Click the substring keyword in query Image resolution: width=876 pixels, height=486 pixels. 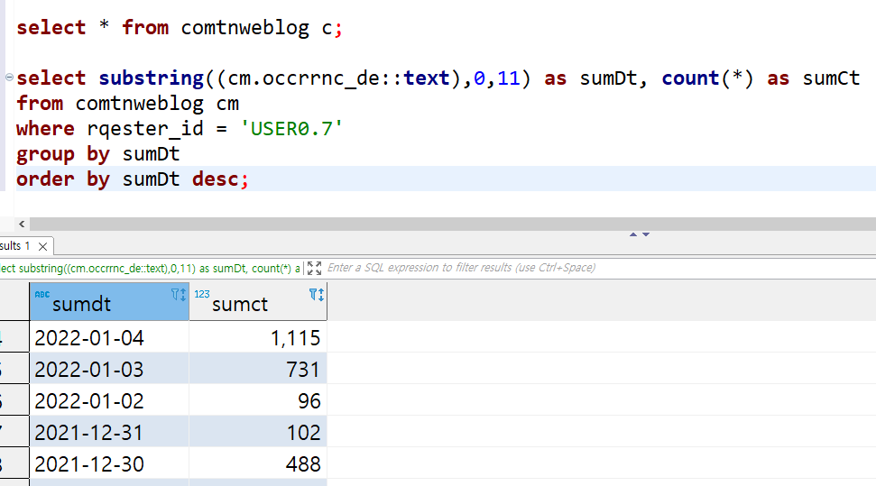[152, 78]
